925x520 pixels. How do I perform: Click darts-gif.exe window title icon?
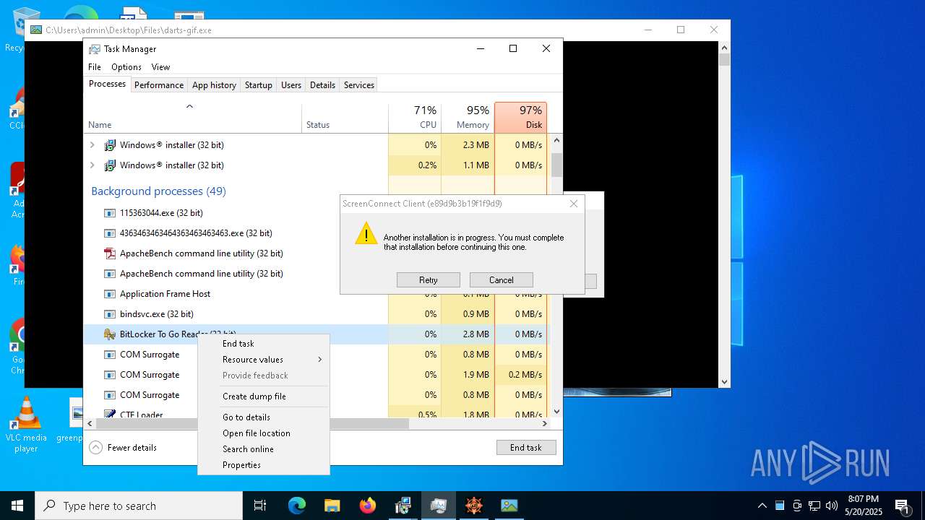[36, 30]
